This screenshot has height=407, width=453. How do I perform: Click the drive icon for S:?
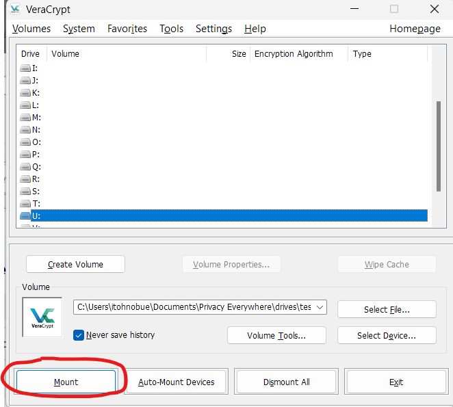click(x=25, y=192)
